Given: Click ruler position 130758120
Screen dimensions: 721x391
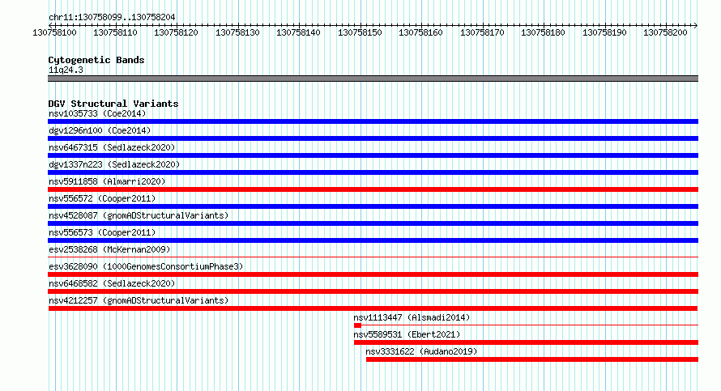Looking at the screenshot, I should 176,32.
